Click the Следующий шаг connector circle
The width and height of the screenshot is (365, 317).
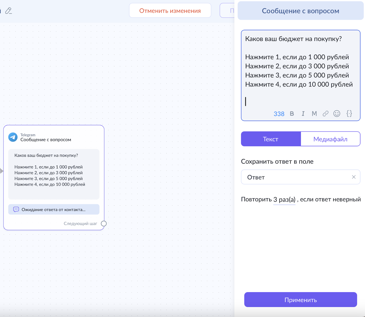[104, 223]
